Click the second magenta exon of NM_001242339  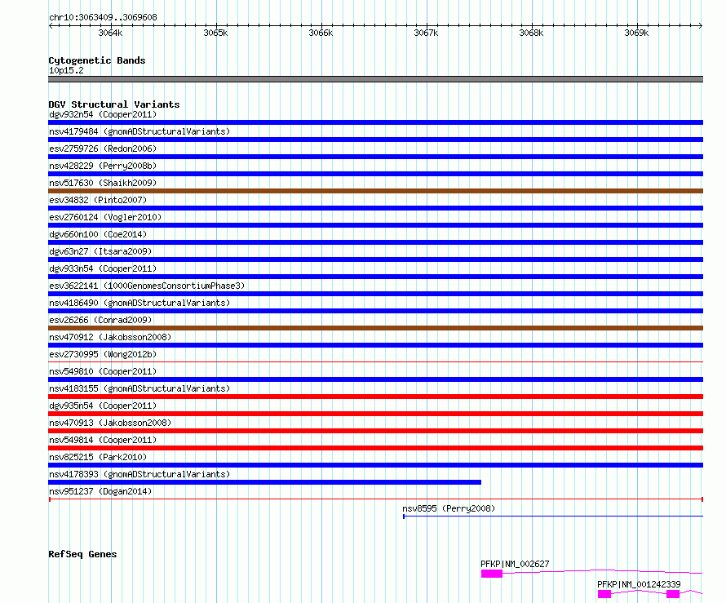coord(673,594)
